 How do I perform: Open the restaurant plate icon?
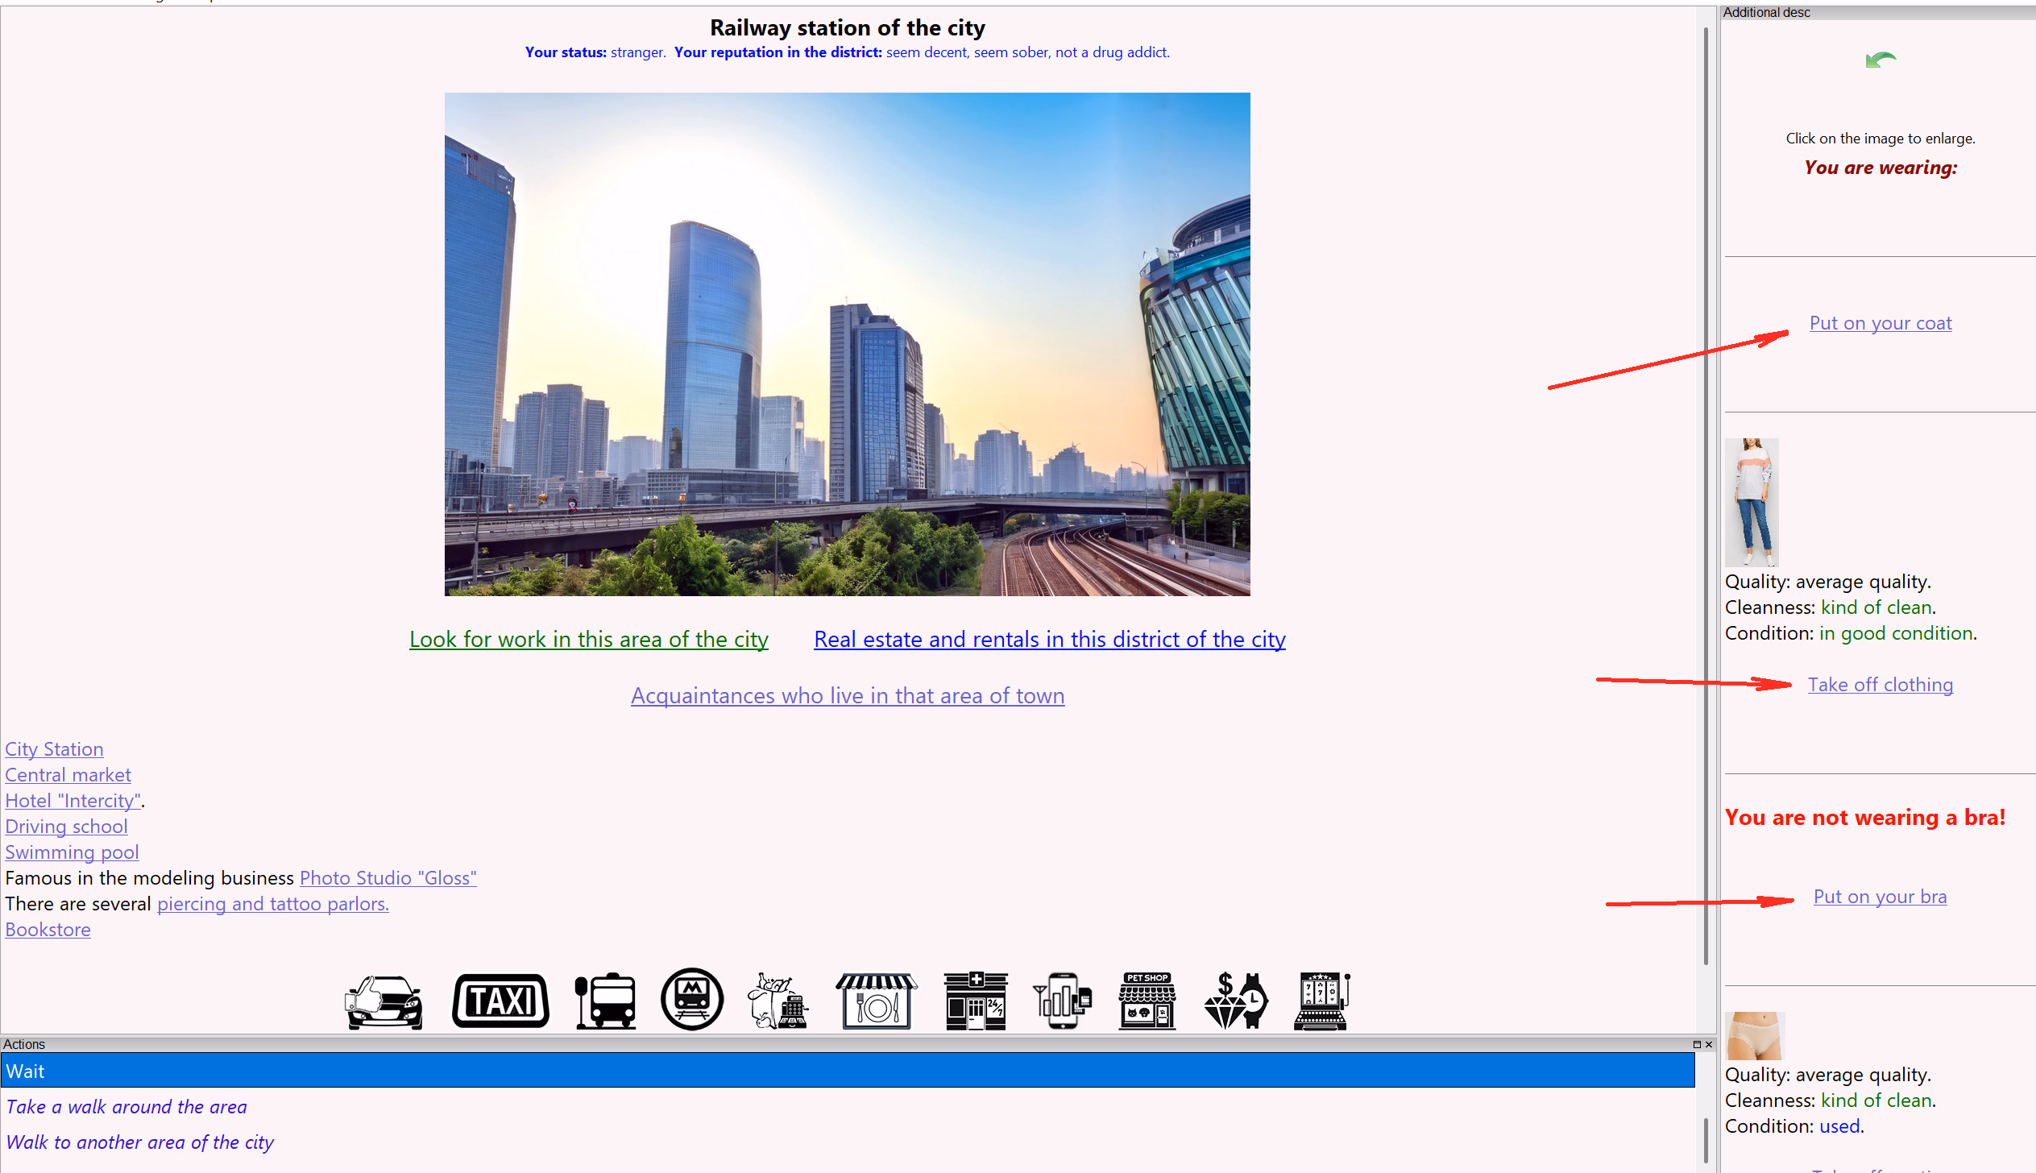pyautogui.click(x=876, y=1001)
